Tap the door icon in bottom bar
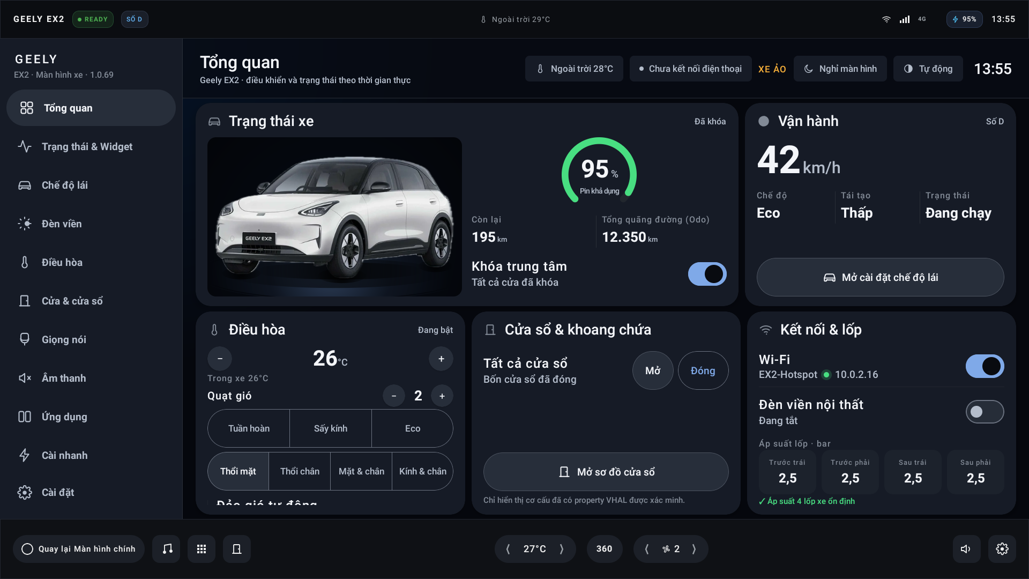 [x=236, y=548]
